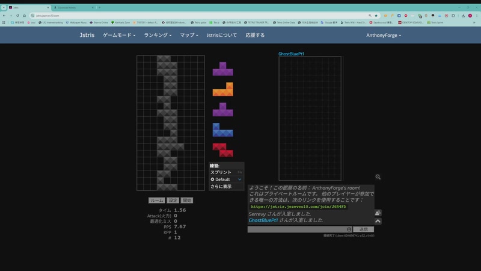
Task: Click the ルーム button
Action: [x=157, y=201]
